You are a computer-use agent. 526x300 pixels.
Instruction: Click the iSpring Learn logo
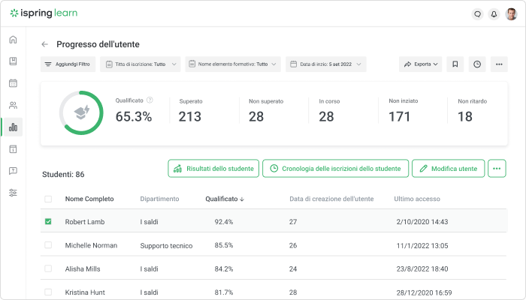pos(44,13)
